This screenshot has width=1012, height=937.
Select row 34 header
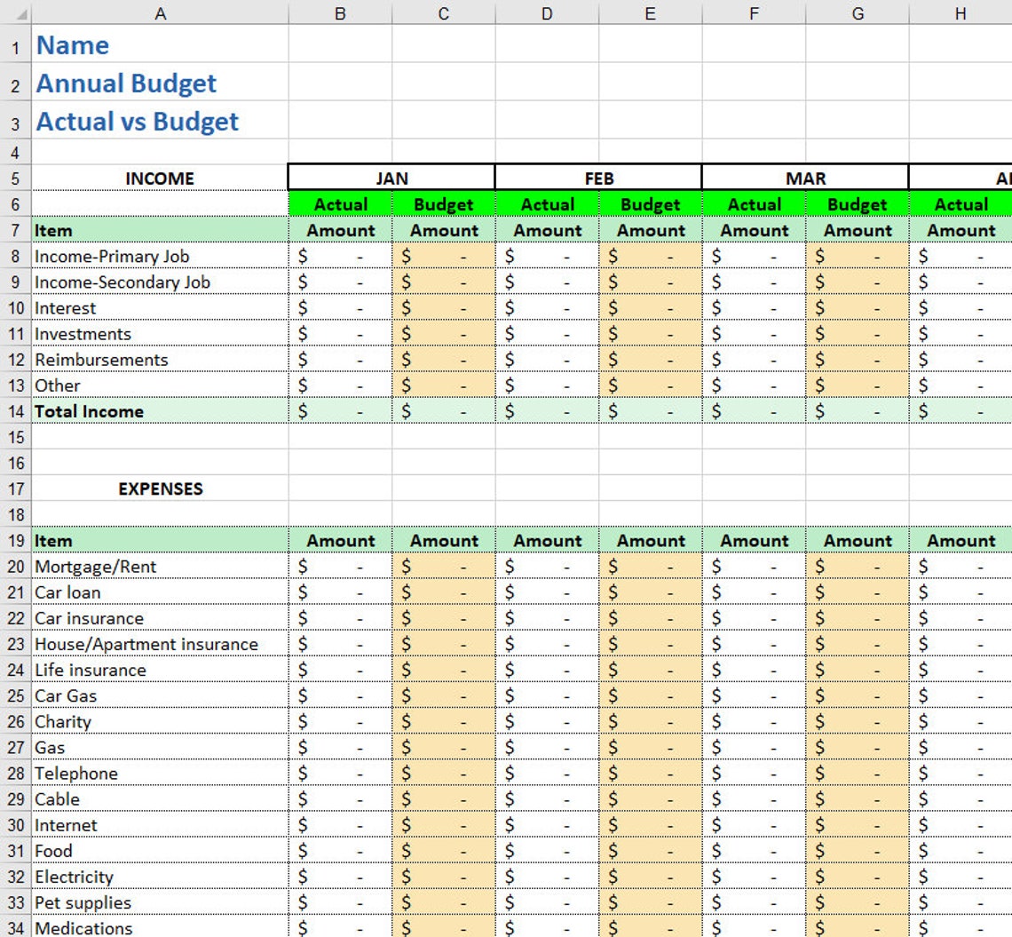point(15,927)
